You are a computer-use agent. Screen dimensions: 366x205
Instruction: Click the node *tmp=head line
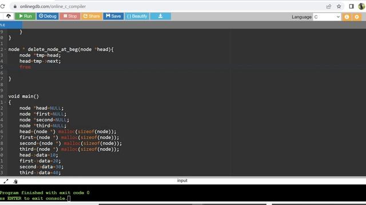click(x=40, y=55)
